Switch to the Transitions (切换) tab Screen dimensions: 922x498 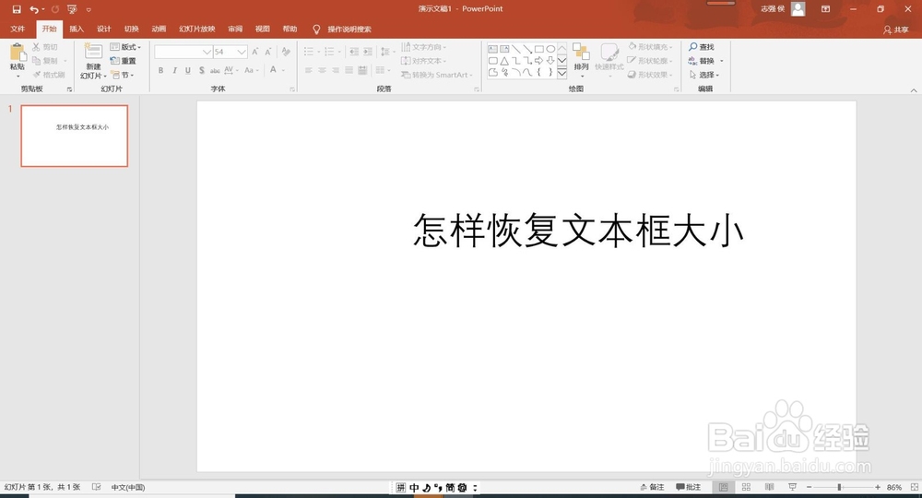131,29
